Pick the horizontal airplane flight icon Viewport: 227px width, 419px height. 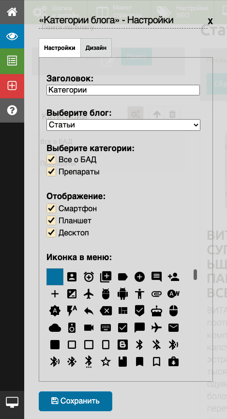(x=156, y=328)
